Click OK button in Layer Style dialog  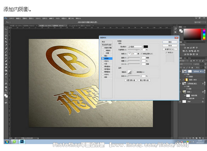pos(170,42)
